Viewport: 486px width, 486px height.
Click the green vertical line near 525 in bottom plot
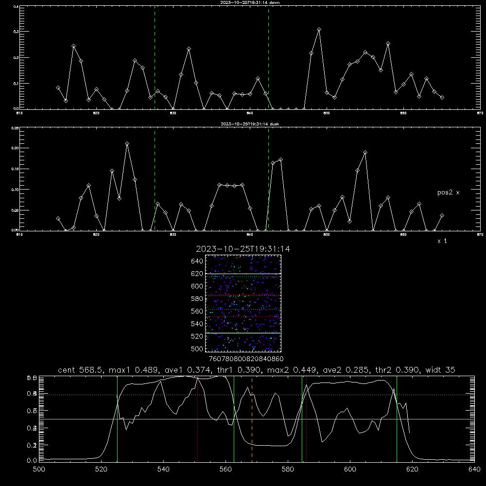pos(117,418)
